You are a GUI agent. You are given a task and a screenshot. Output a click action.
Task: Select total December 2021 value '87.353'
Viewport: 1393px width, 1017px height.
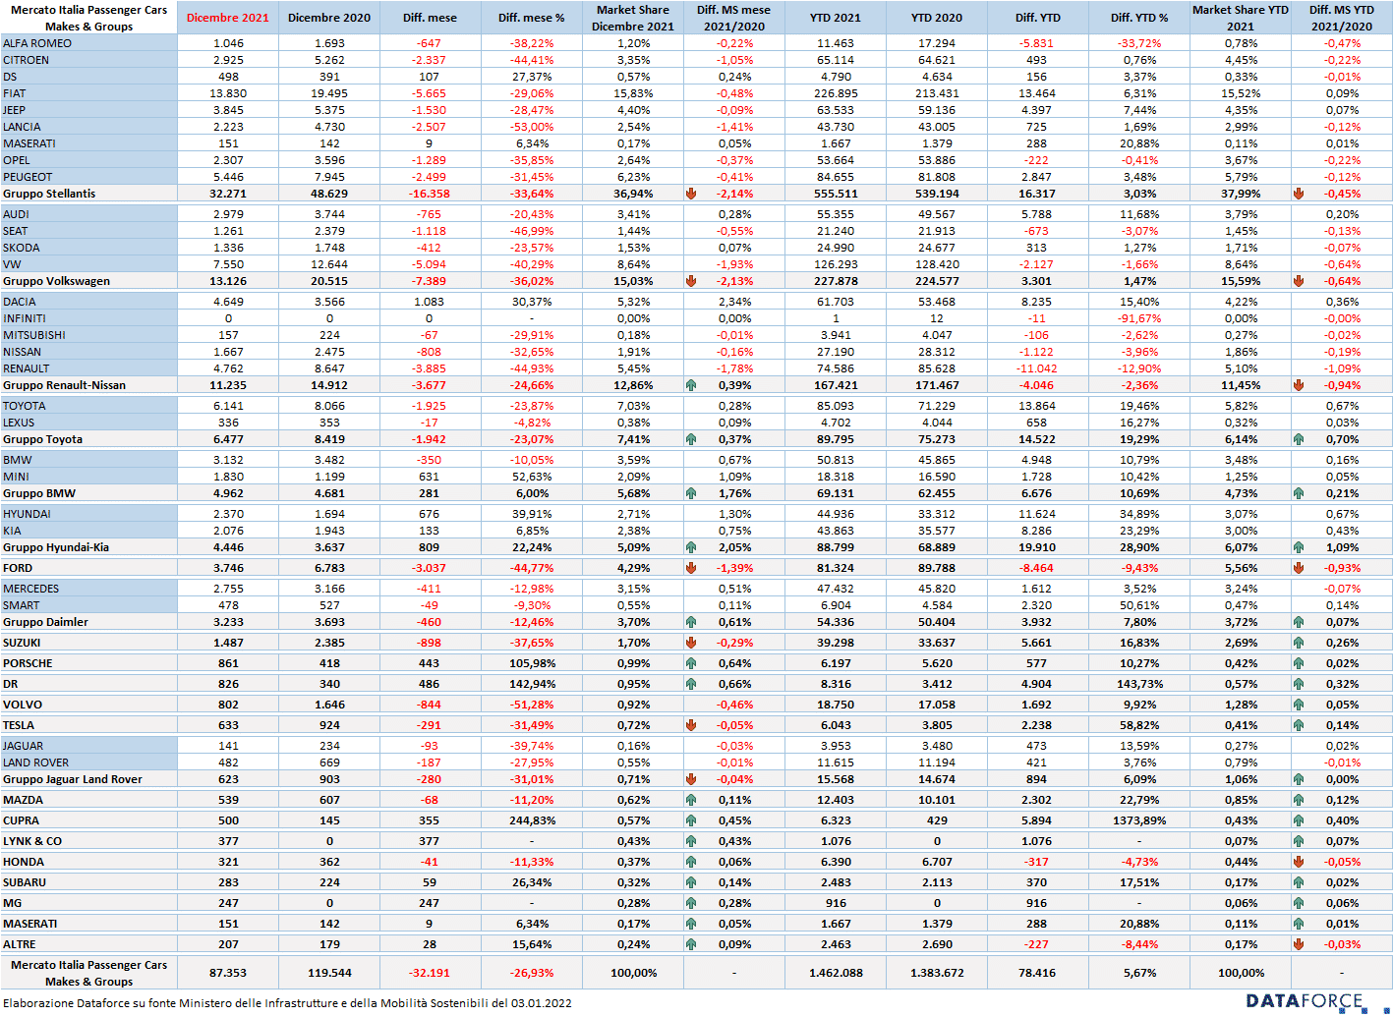pos(228,973)
